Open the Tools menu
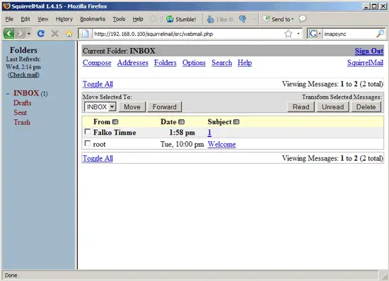The width and height of the screenshot is (389, 281). pyautogui.click(x=119, y=19)
